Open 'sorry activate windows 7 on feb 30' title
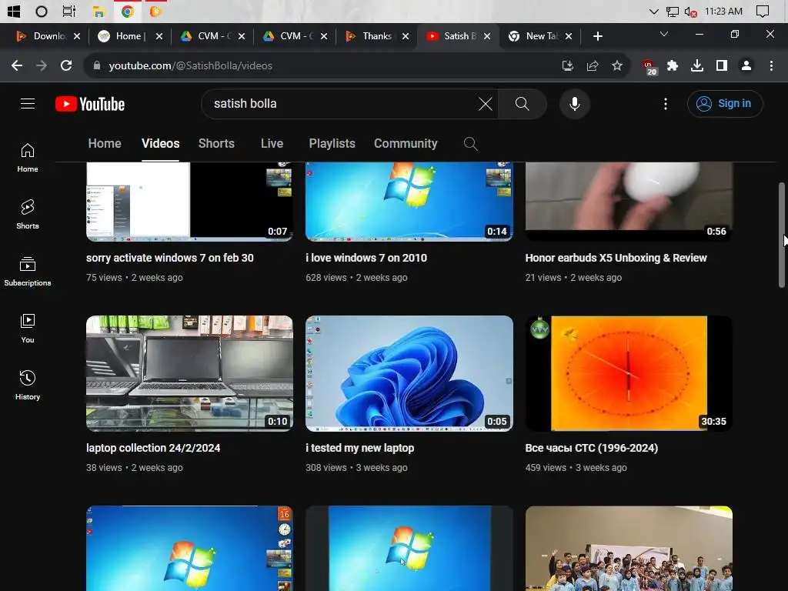Screen dimensions: 788x591 pos(170,258)
